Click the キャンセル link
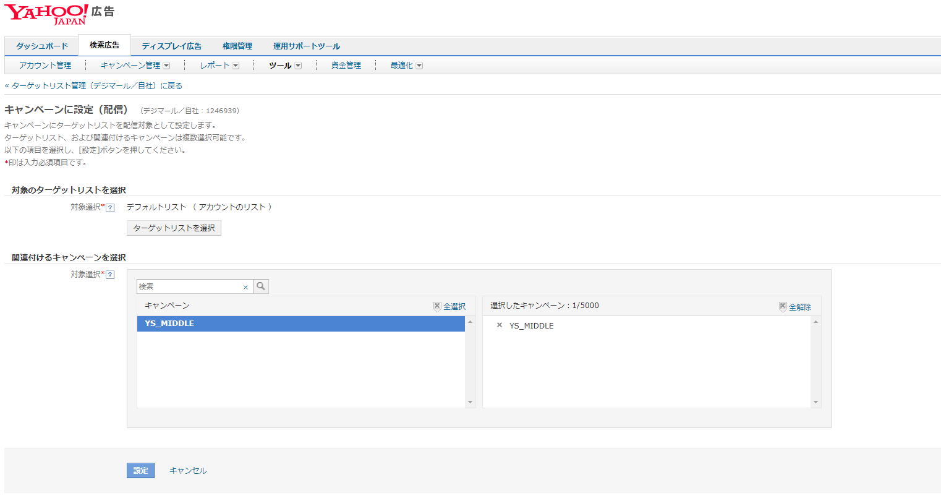Viewport: 941px width, 498px height. (188, 471)
